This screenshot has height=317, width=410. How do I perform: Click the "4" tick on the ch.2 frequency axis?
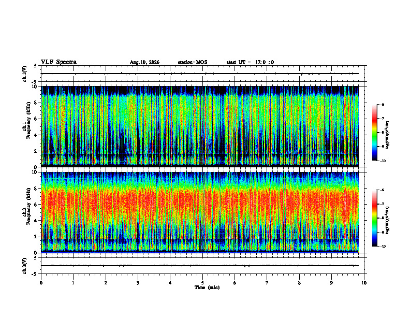pos(36,221)
